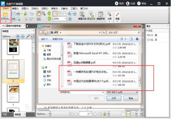This screenshot has width=171, height=119.
Task: Select file 下载奖金计划PDF文件(英文).pdf
Action: (x=102, y=46)
